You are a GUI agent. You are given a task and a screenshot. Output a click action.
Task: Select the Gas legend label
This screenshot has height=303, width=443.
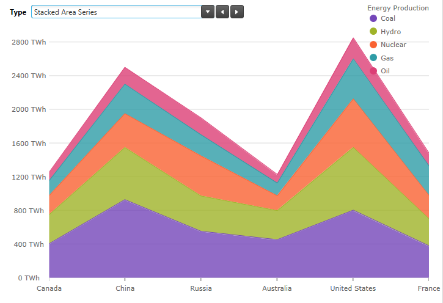pos(387,58)
